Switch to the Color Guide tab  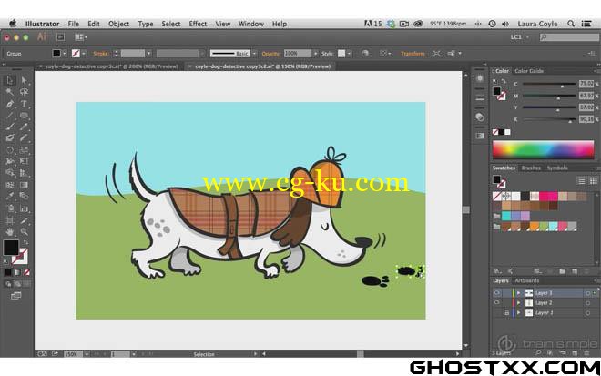(529, 71)
